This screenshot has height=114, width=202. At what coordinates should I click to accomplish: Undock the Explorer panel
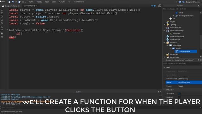(199, 6)
